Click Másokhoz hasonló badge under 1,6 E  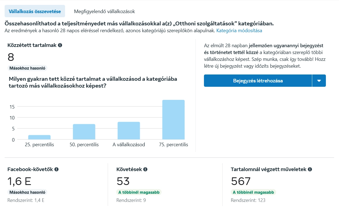pyautogui.click(x=27, y=192)
